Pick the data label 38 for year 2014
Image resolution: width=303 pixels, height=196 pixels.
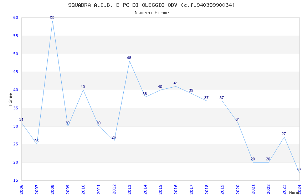tap(145, 94)
